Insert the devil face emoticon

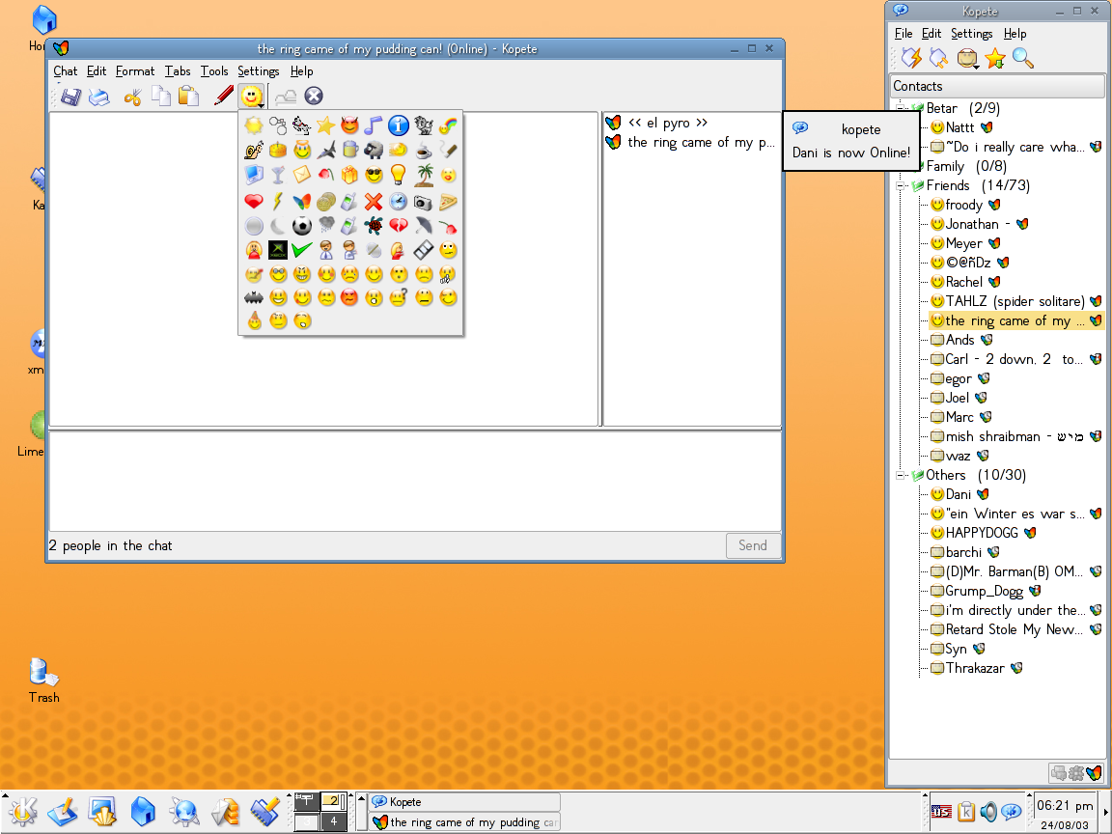[x=349, y=126]
